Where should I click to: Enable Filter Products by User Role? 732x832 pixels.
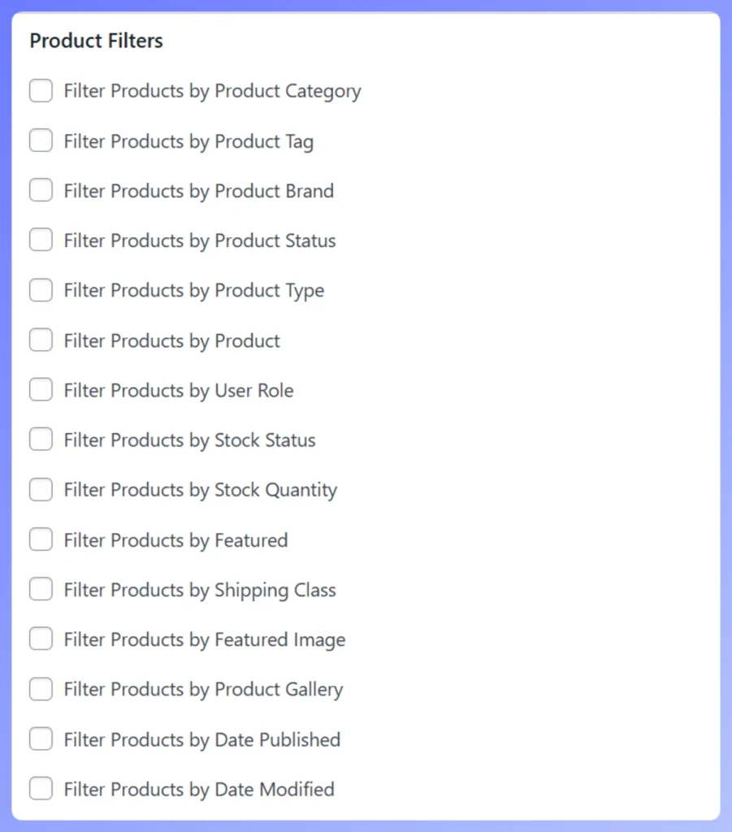pyautogui.click(x=41, y=389)
